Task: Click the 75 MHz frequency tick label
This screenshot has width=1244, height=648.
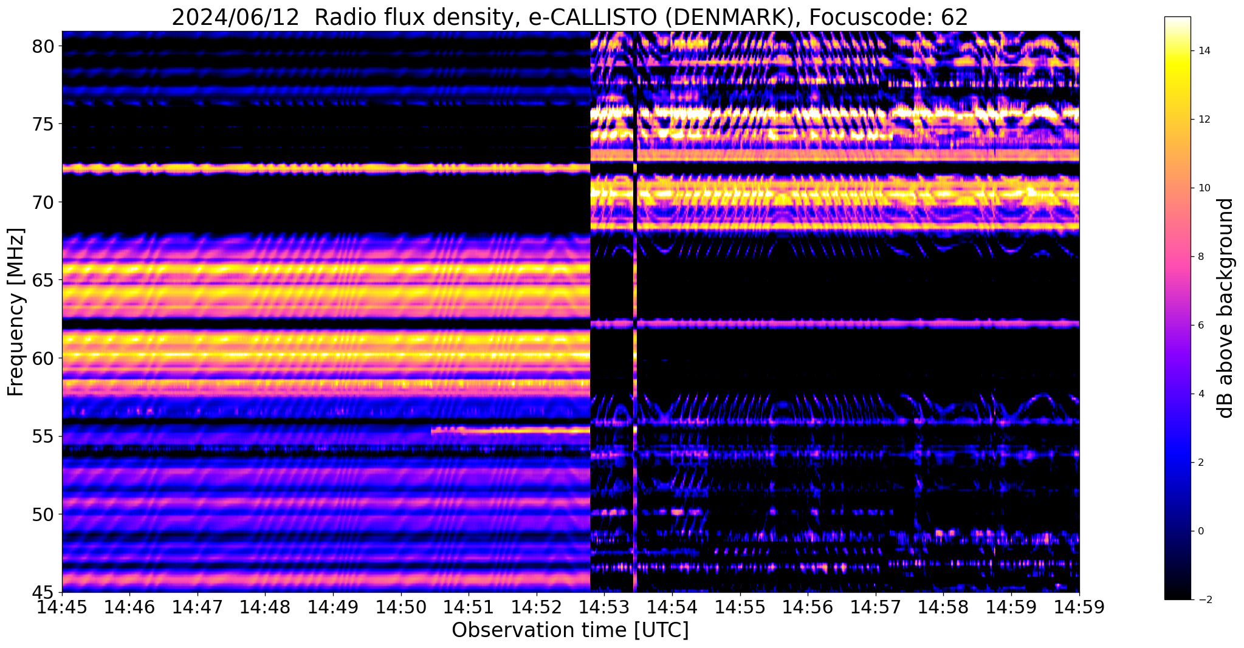Action: click(42, 124)
